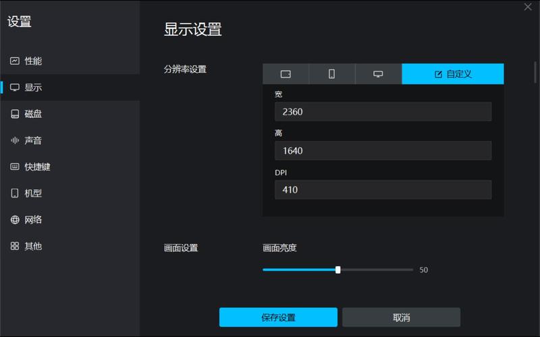Click the 分辨率设置 label
Image resolution: width=540 pixels, height=337 pixels.
185,69
